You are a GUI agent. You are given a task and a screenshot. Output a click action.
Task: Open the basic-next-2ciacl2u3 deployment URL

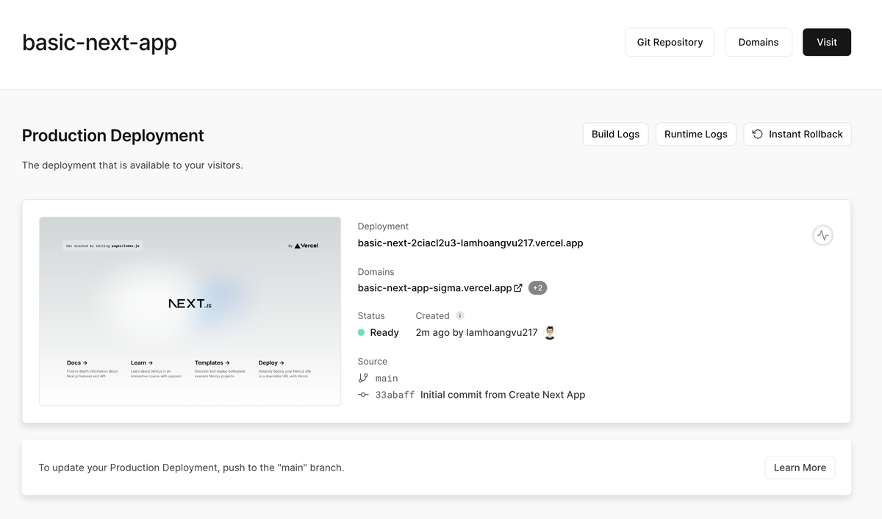pos(470,243)
